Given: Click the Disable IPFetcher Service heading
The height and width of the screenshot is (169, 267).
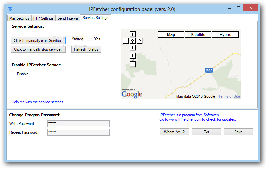Looking at the screenshot, I should [x=38, y=65].
